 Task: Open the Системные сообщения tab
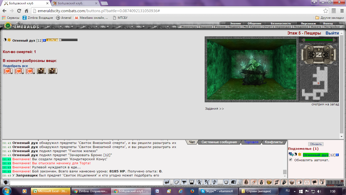pos(219,142)
